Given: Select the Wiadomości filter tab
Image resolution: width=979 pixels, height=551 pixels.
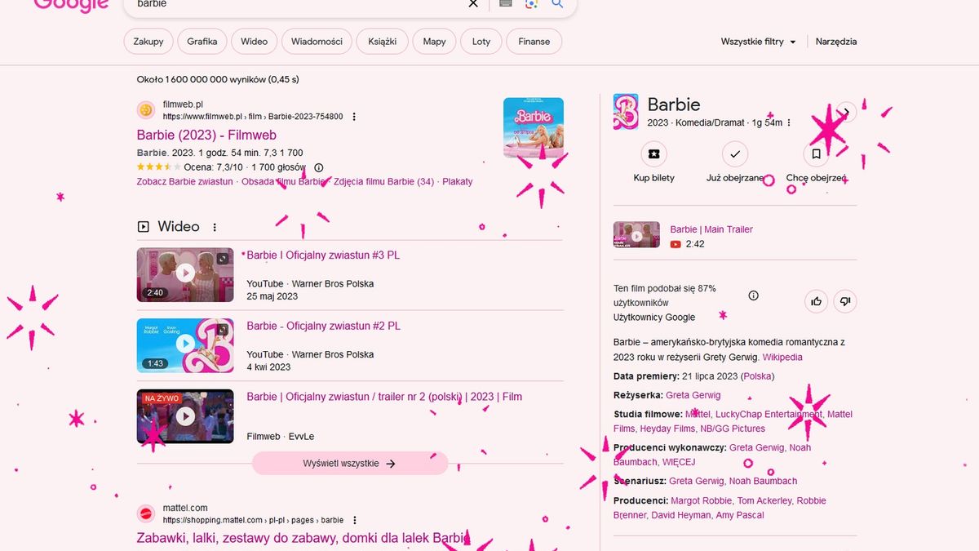Looking at the screenshot, I should click(317, 42).
